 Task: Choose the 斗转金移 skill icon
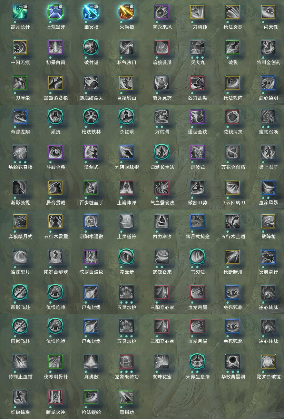(55, 152)
